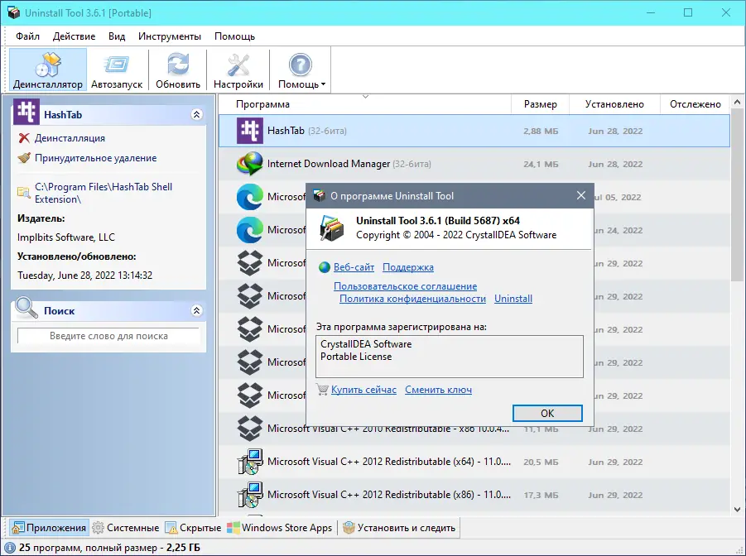Sort by Размер column header
The width and height of the screenshot is (746, 556).
click(x=540, y=104)
